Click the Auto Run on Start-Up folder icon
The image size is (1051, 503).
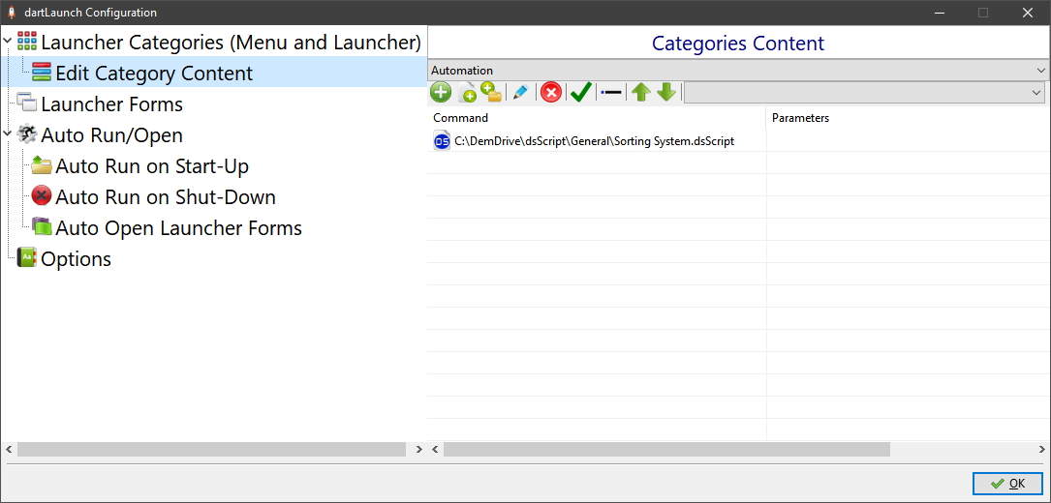pyautogui.click(x=42, y=165)
